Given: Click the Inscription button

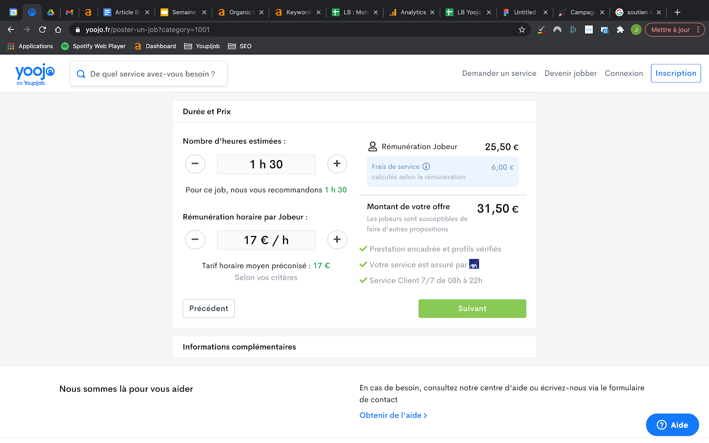Looking at the screenshot, I should 676,73.
